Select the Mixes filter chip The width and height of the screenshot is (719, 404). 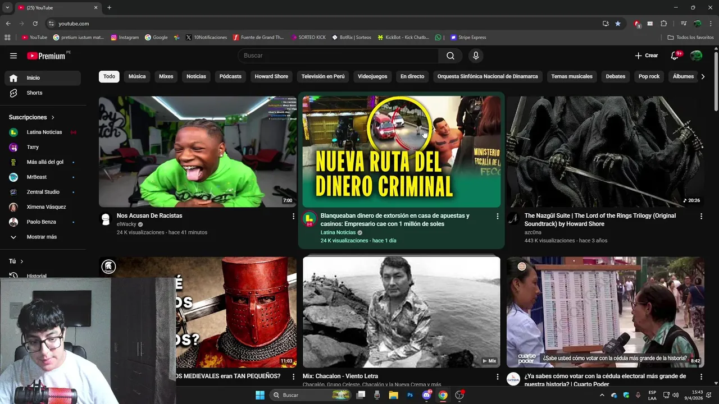tap(166, 76)
